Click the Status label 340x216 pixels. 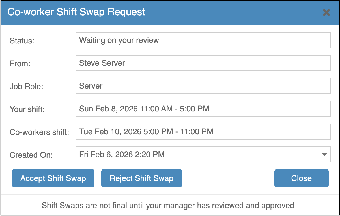click(x=22, y=41)
